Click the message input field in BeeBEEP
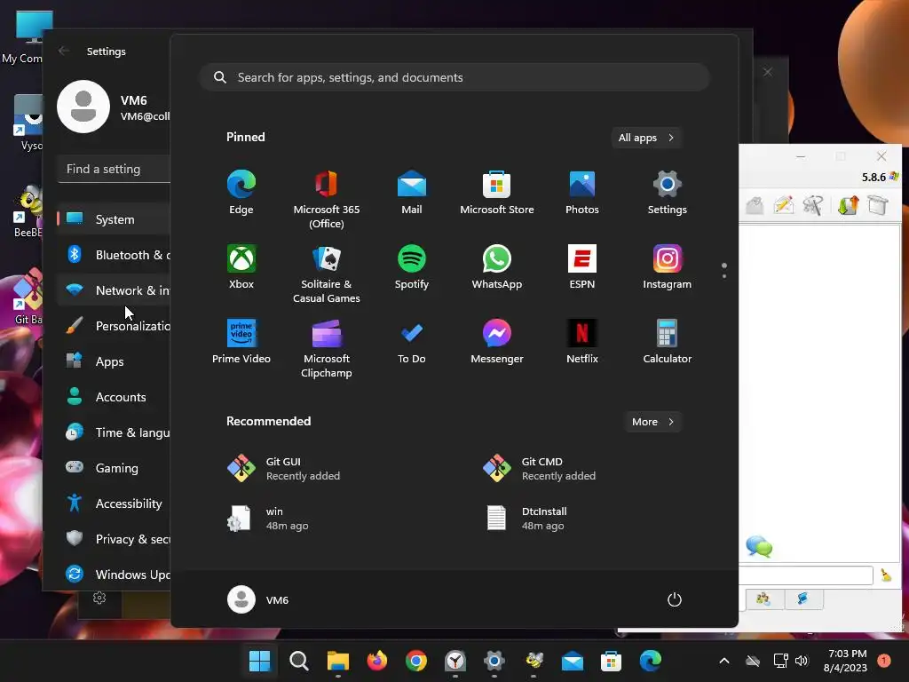The image size is (909, 682). tap(806, 575)
